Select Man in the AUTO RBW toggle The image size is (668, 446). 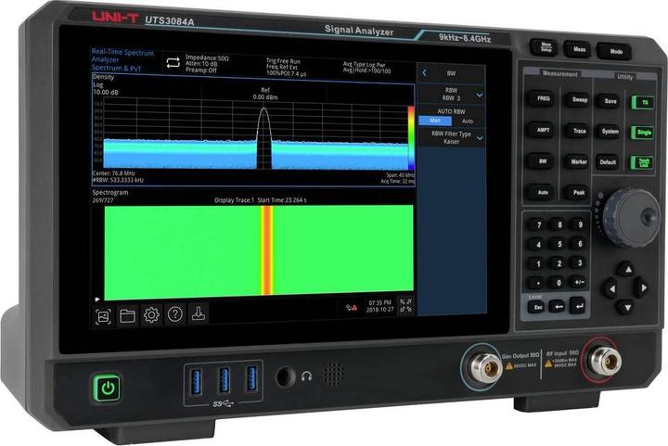[x=435, y=121]
